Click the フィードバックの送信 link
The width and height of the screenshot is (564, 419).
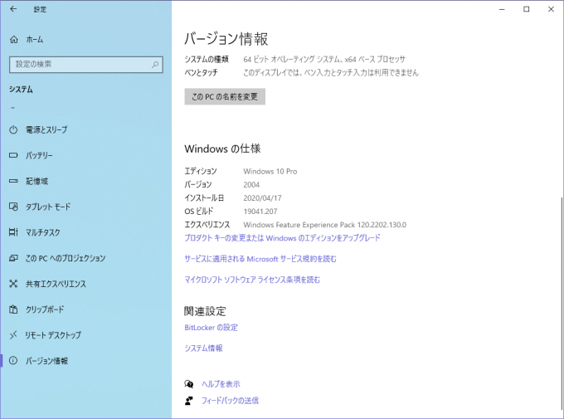[x=230, y=401]
